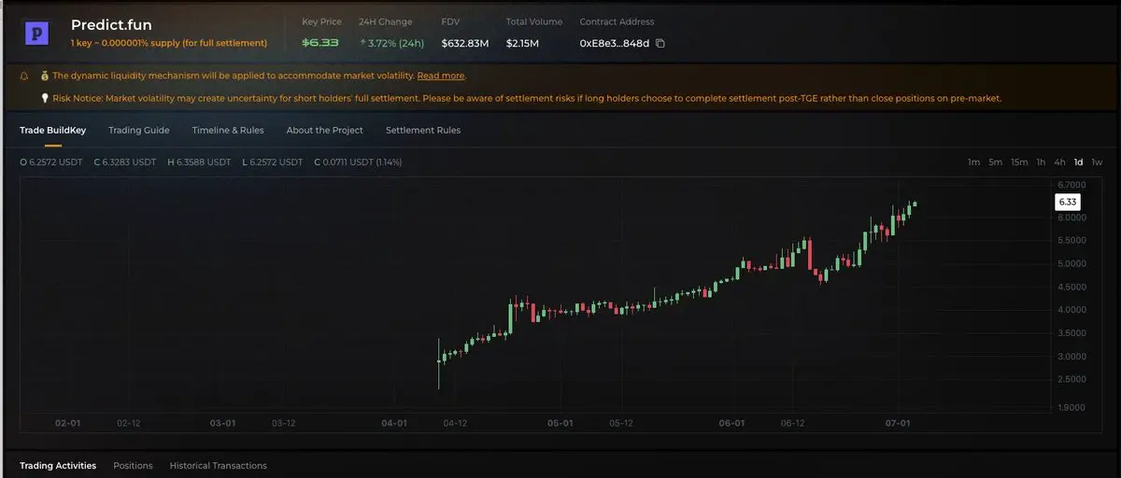Click the 02-01 date on time axis
This screenshot has width=1121, height=478.
pos(68,423)
